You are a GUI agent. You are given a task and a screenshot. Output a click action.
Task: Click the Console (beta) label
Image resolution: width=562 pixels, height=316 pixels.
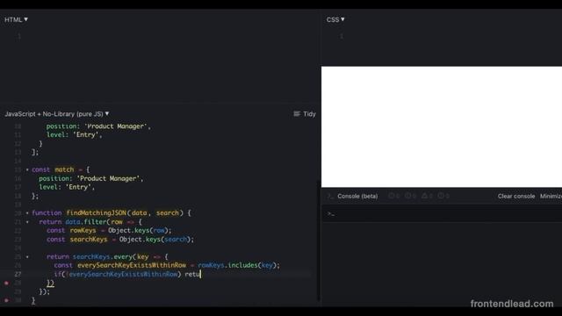tap(357, 197)
